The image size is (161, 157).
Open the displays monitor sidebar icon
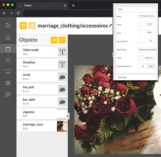click(x=8, y=71)
